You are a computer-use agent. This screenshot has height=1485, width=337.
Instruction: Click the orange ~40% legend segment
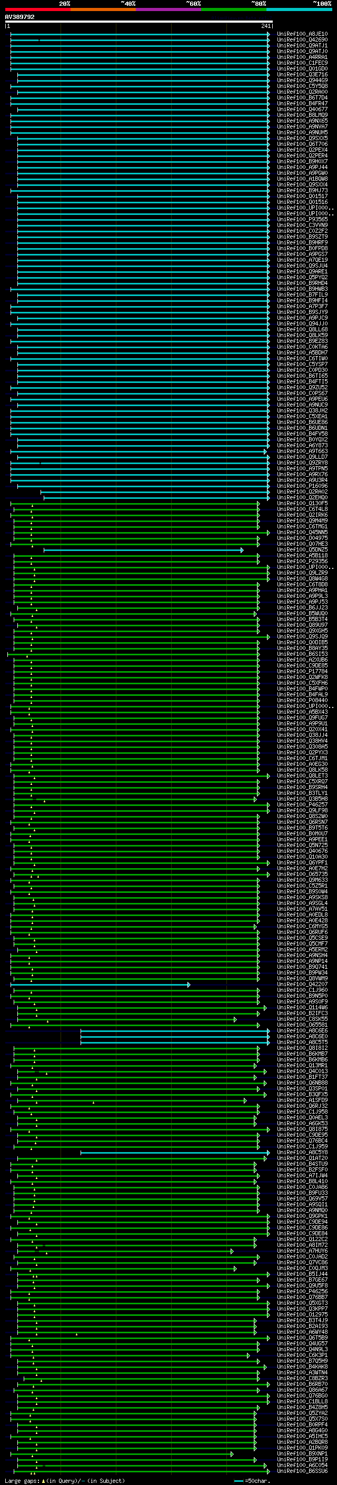103,10
